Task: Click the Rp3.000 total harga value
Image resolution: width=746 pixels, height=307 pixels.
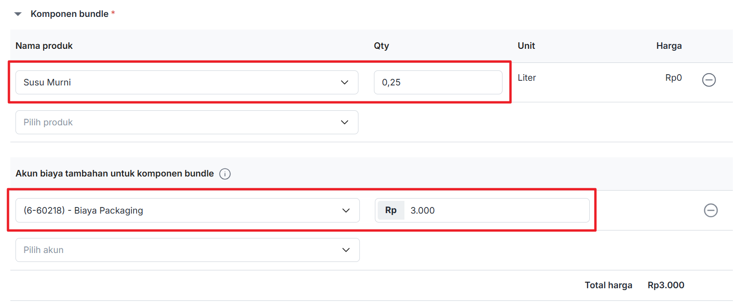Action: (665, 285)
